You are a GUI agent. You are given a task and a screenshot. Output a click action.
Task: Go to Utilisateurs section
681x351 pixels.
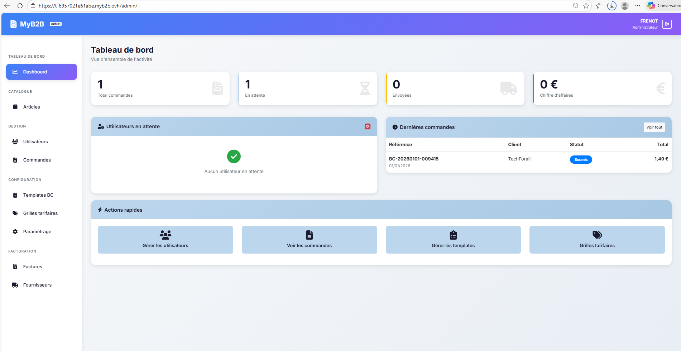coord(35,141)
